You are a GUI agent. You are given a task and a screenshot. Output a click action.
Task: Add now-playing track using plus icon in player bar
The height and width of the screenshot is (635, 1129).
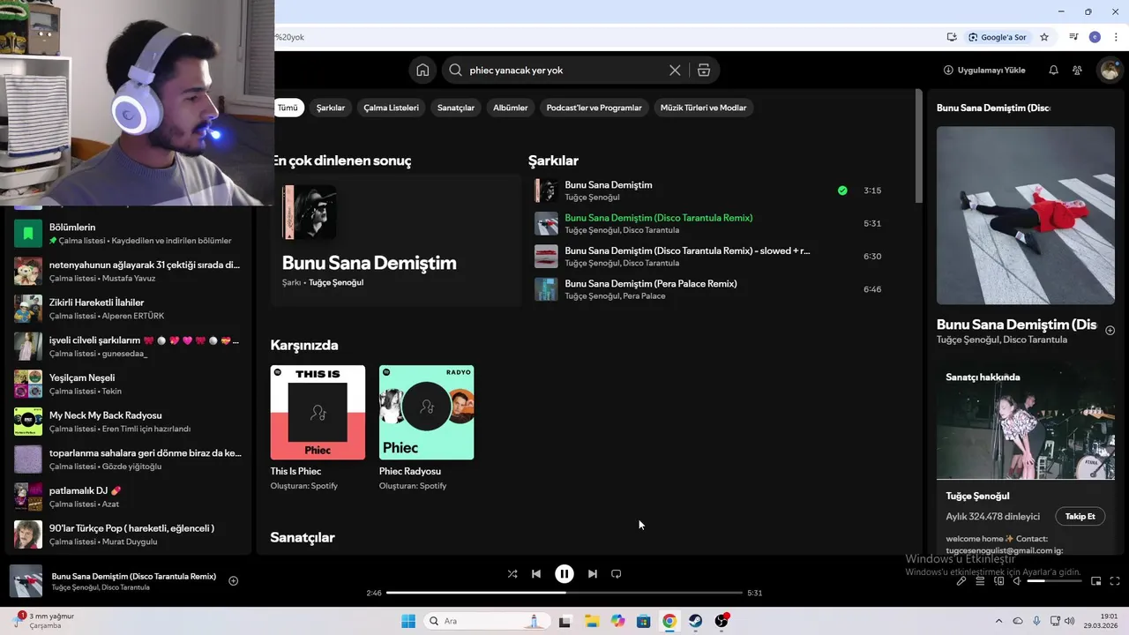pyautogui.click(x=234, y=581)
